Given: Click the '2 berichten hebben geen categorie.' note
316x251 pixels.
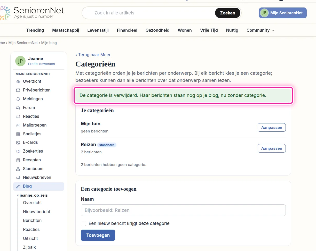Looking at the screenshot, I should pyautogui.click(x=114, y=164).
